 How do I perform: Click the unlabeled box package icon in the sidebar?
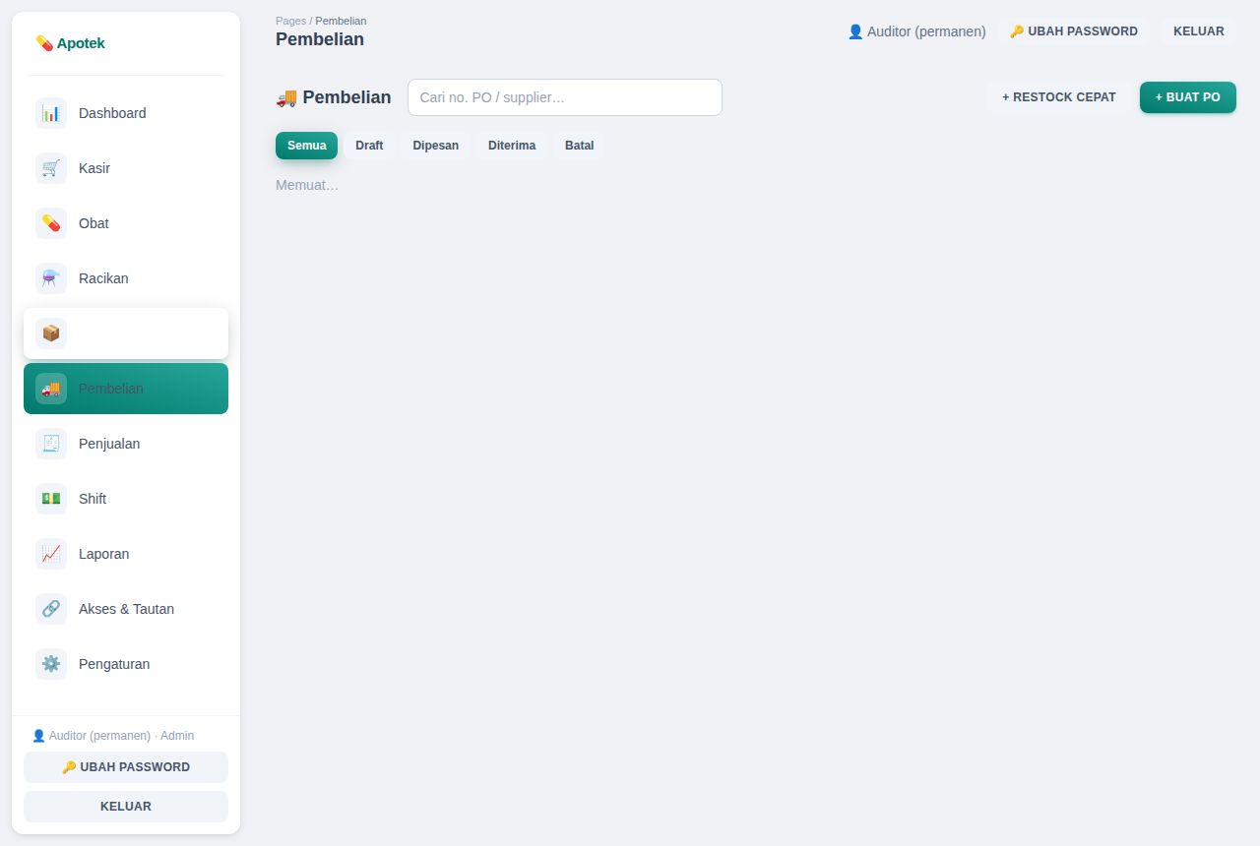pos(51,333)
